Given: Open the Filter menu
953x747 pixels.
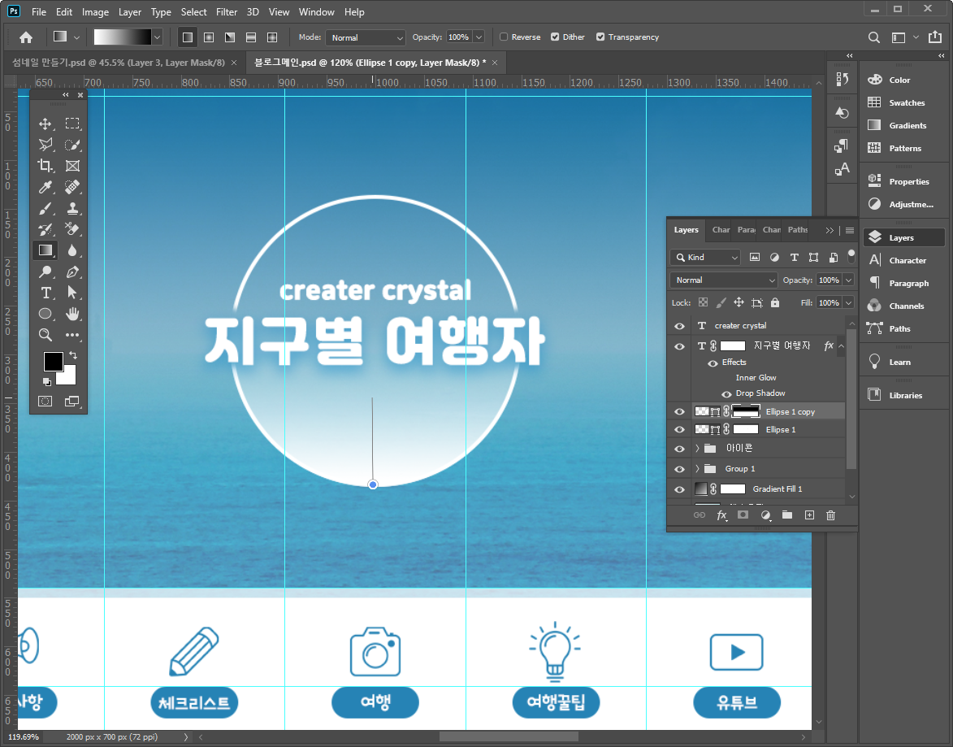Looking at the screenshot, I should [227, 11].
